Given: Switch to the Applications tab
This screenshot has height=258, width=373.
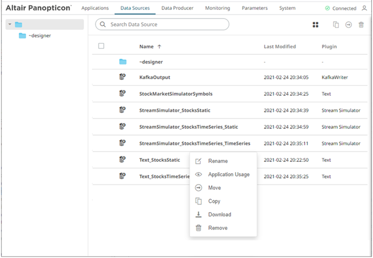Looking at the screenshot, I should 95,8.
